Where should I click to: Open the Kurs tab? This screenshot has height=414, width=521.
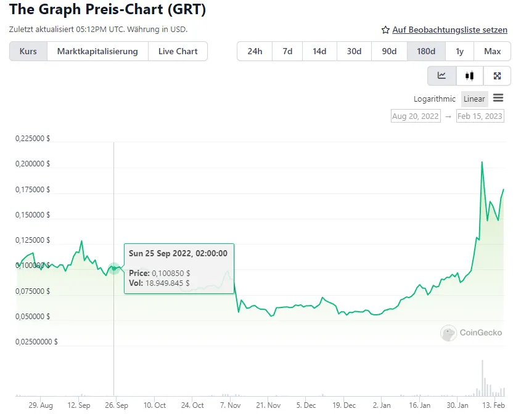point(28,51)
